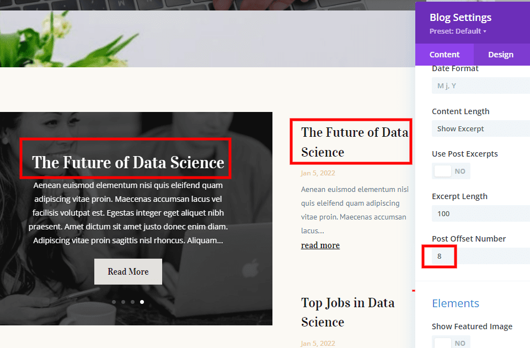Turn on Show Featured Image
Viewport: 530px width, 348px height.
[x=451, y=342]
